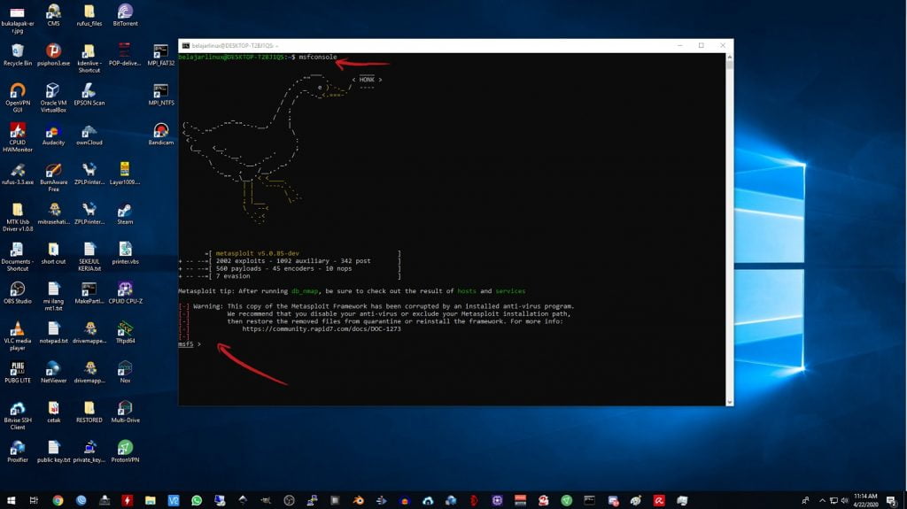
Task: Open the ProtonVPN desktop shortcut
Action: (x=125, y=451)
